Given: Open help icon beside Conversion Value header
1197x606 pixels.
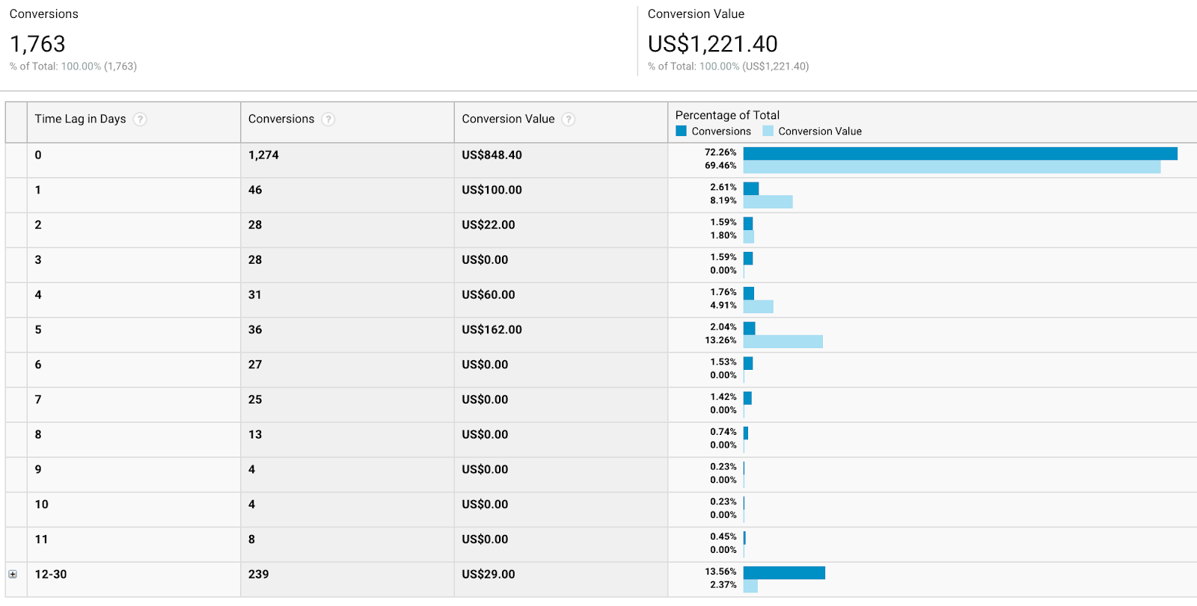Looking at the screenshot, I should pos(569,120).
